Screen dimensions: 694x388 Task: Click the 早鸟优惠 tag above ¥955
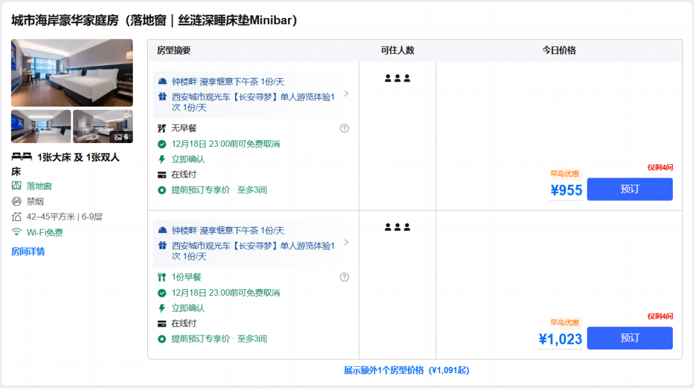pyautogui.click(x=564, y=174)
